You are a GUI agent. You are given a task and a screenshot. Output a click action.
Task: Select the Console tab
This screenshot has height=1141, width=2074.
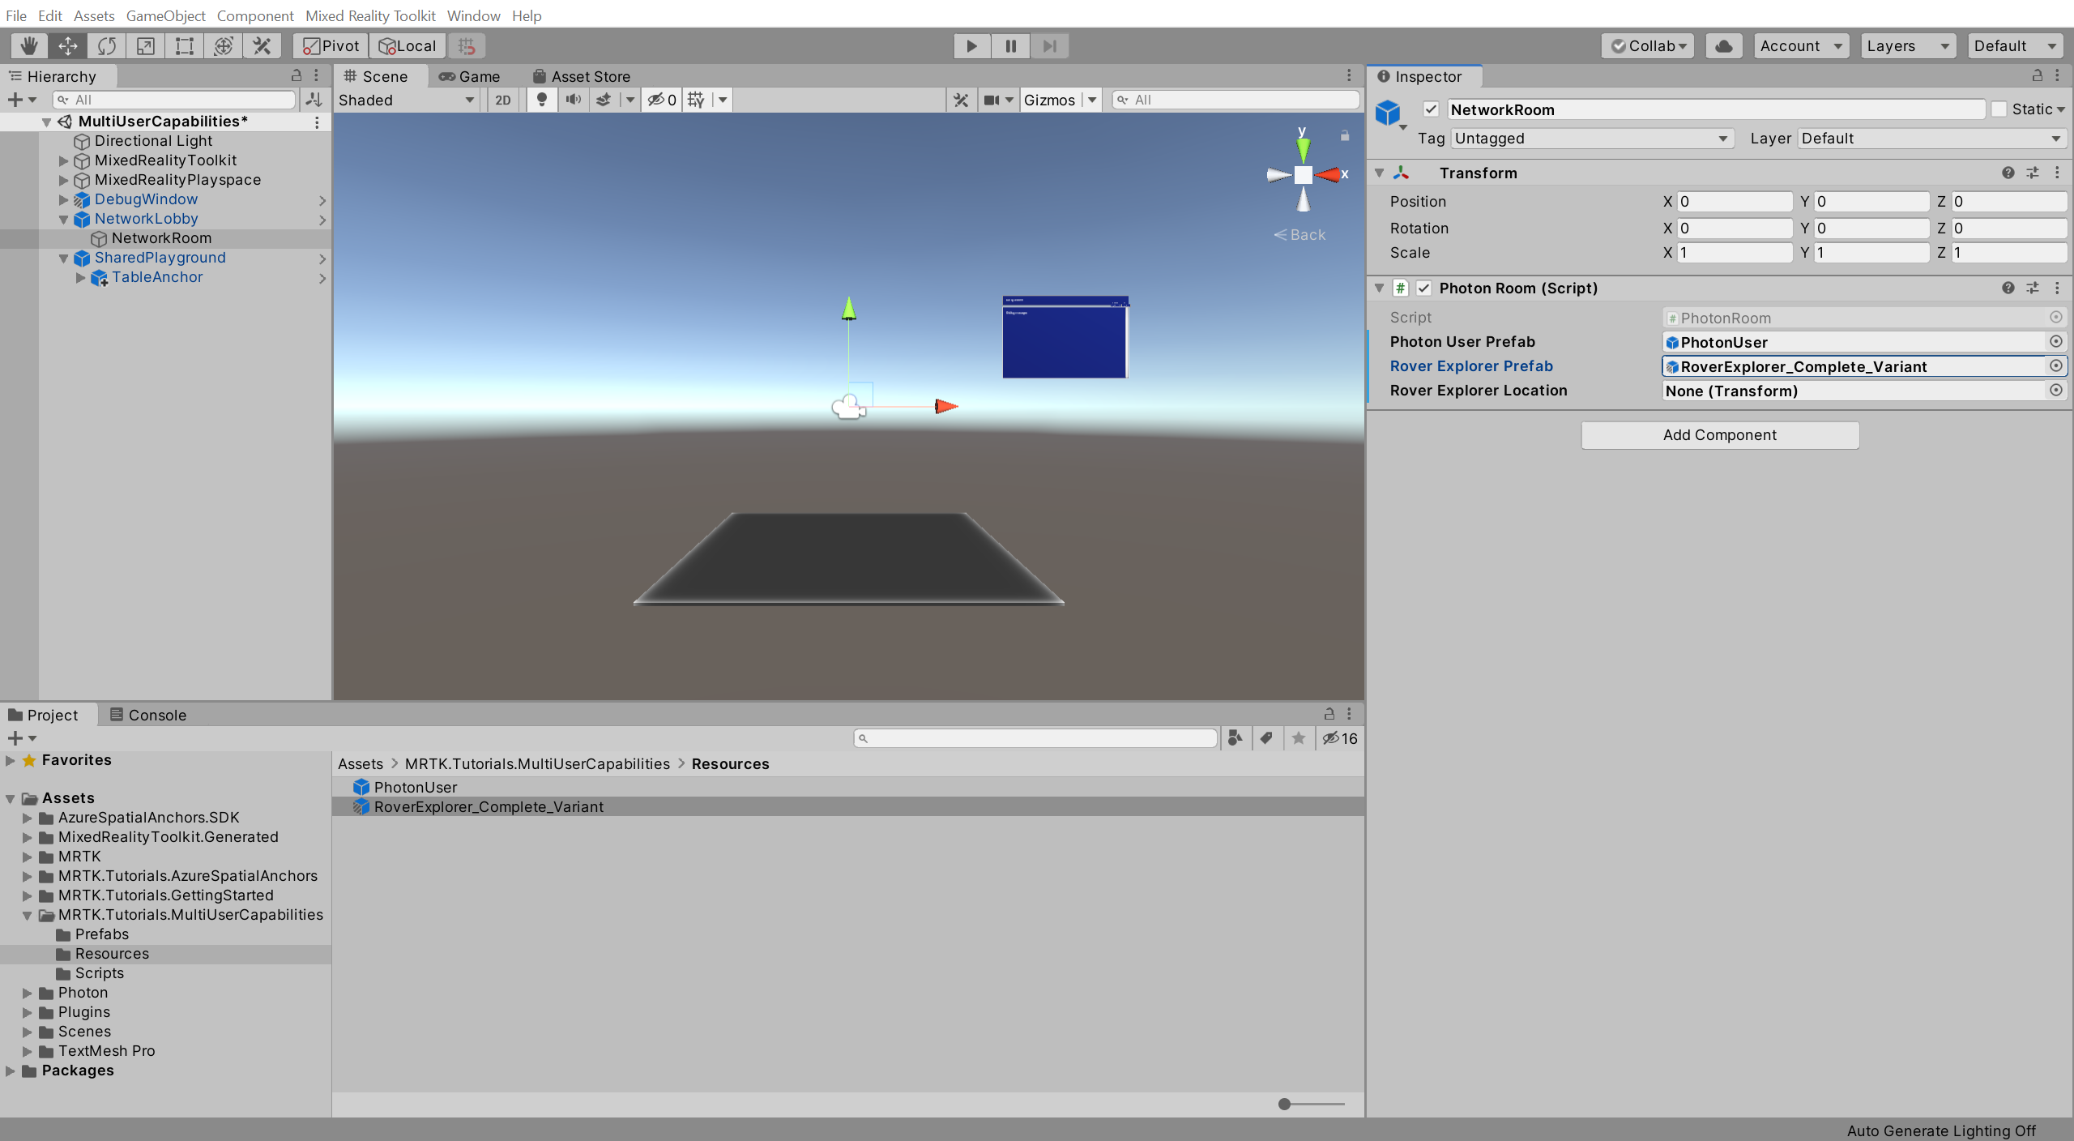point(159,714)
